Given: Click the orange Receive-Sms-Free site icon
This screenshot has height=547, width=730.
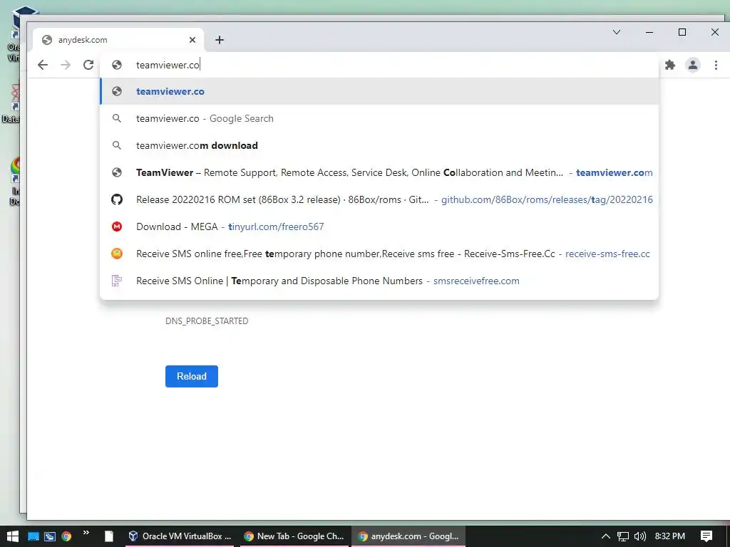Looking at the screenshot, I should [x=117, y=254].
